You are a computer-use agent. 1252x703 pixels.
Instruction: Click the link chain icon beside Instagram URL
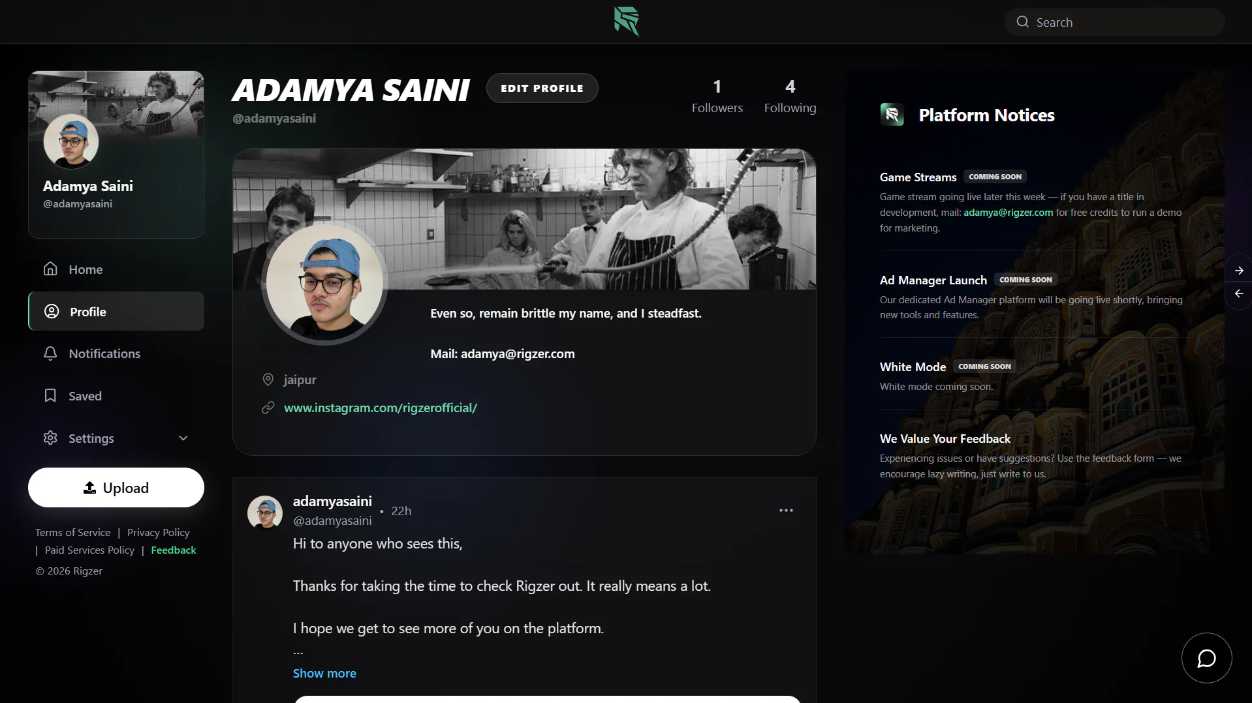tap(268, 408)
